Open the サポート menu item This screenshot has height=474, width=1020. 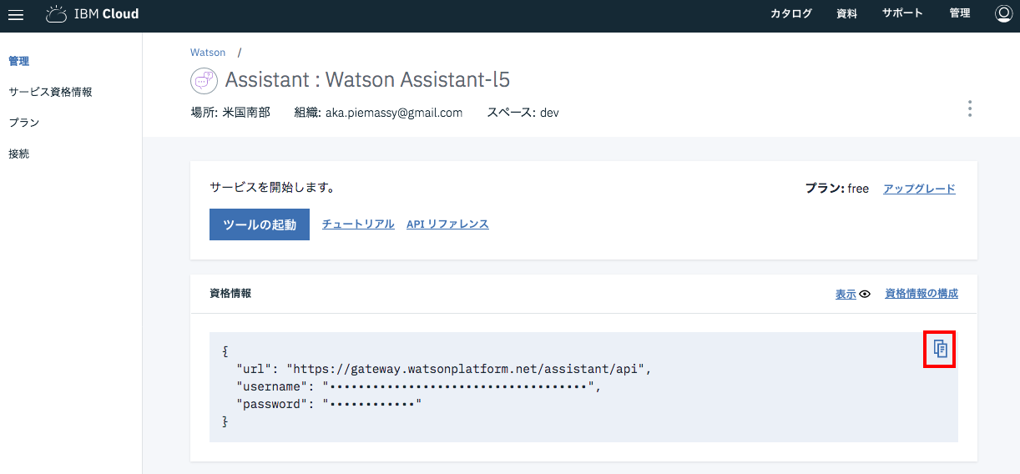[x=902, y=13]
